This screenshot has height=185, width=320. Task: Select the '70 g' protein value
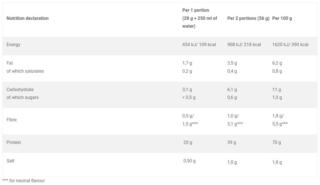click(276, 143)
